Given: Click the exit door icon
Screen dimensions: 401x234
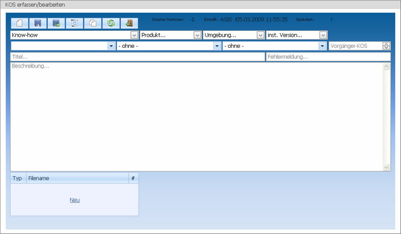Looking at the screenshot, I should point(129,23).
